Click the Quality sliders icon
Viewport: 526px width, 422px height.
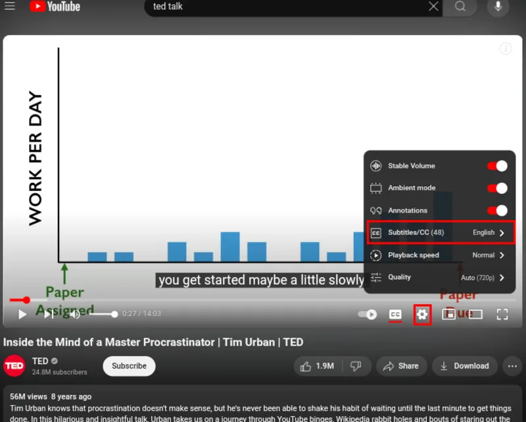click(x=375, y=278)
